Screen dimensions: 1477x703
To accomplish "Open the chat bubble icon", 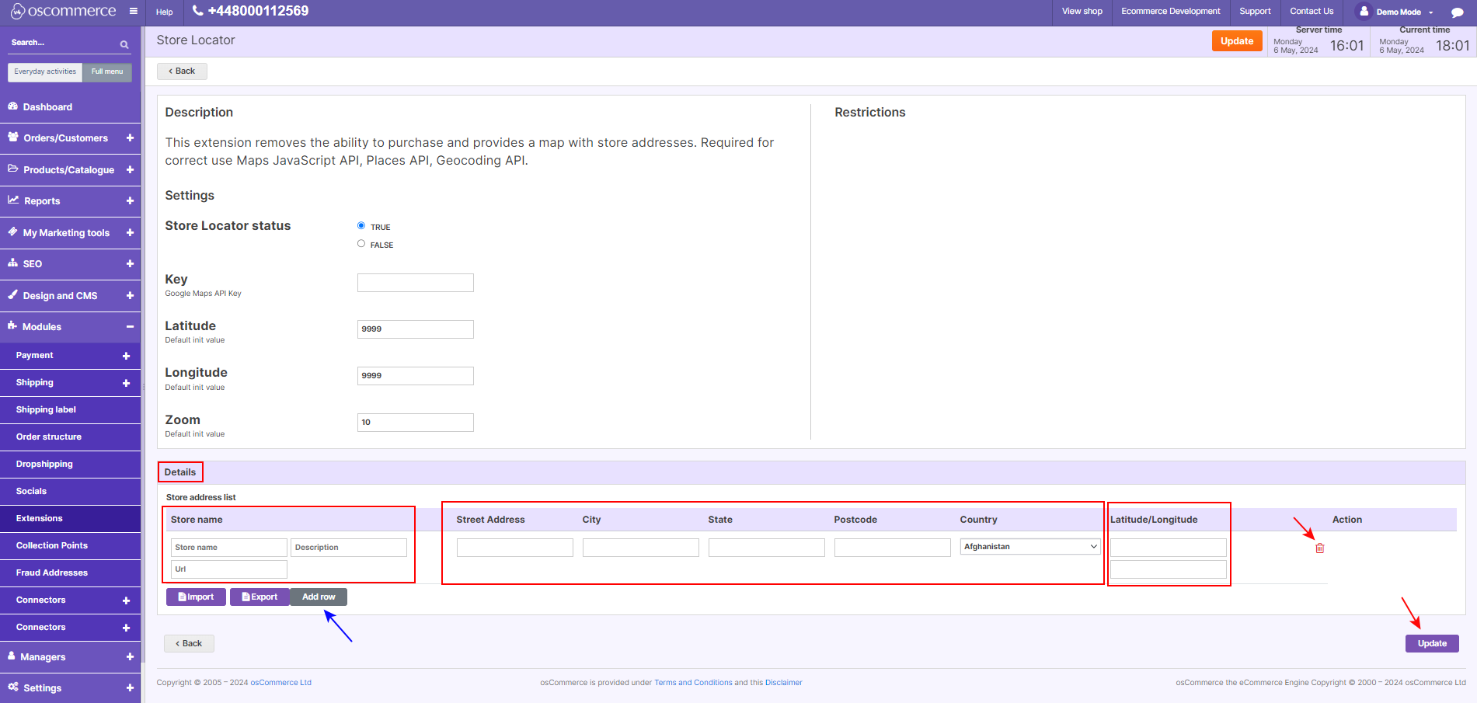I will [x=1458, y=12].
